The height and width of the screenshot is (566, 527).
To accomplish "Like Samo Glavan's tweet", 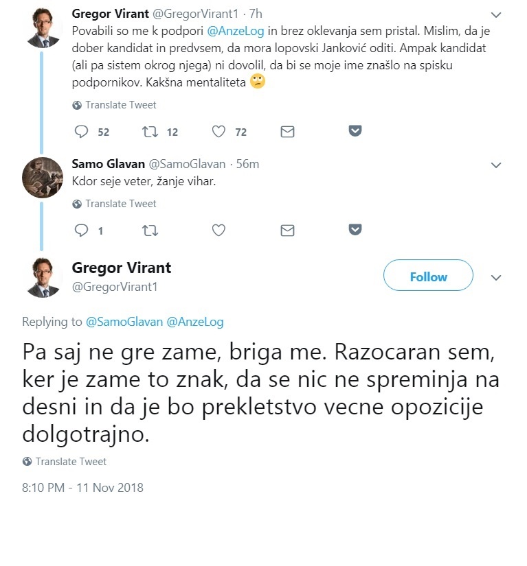I will (218, 231).
